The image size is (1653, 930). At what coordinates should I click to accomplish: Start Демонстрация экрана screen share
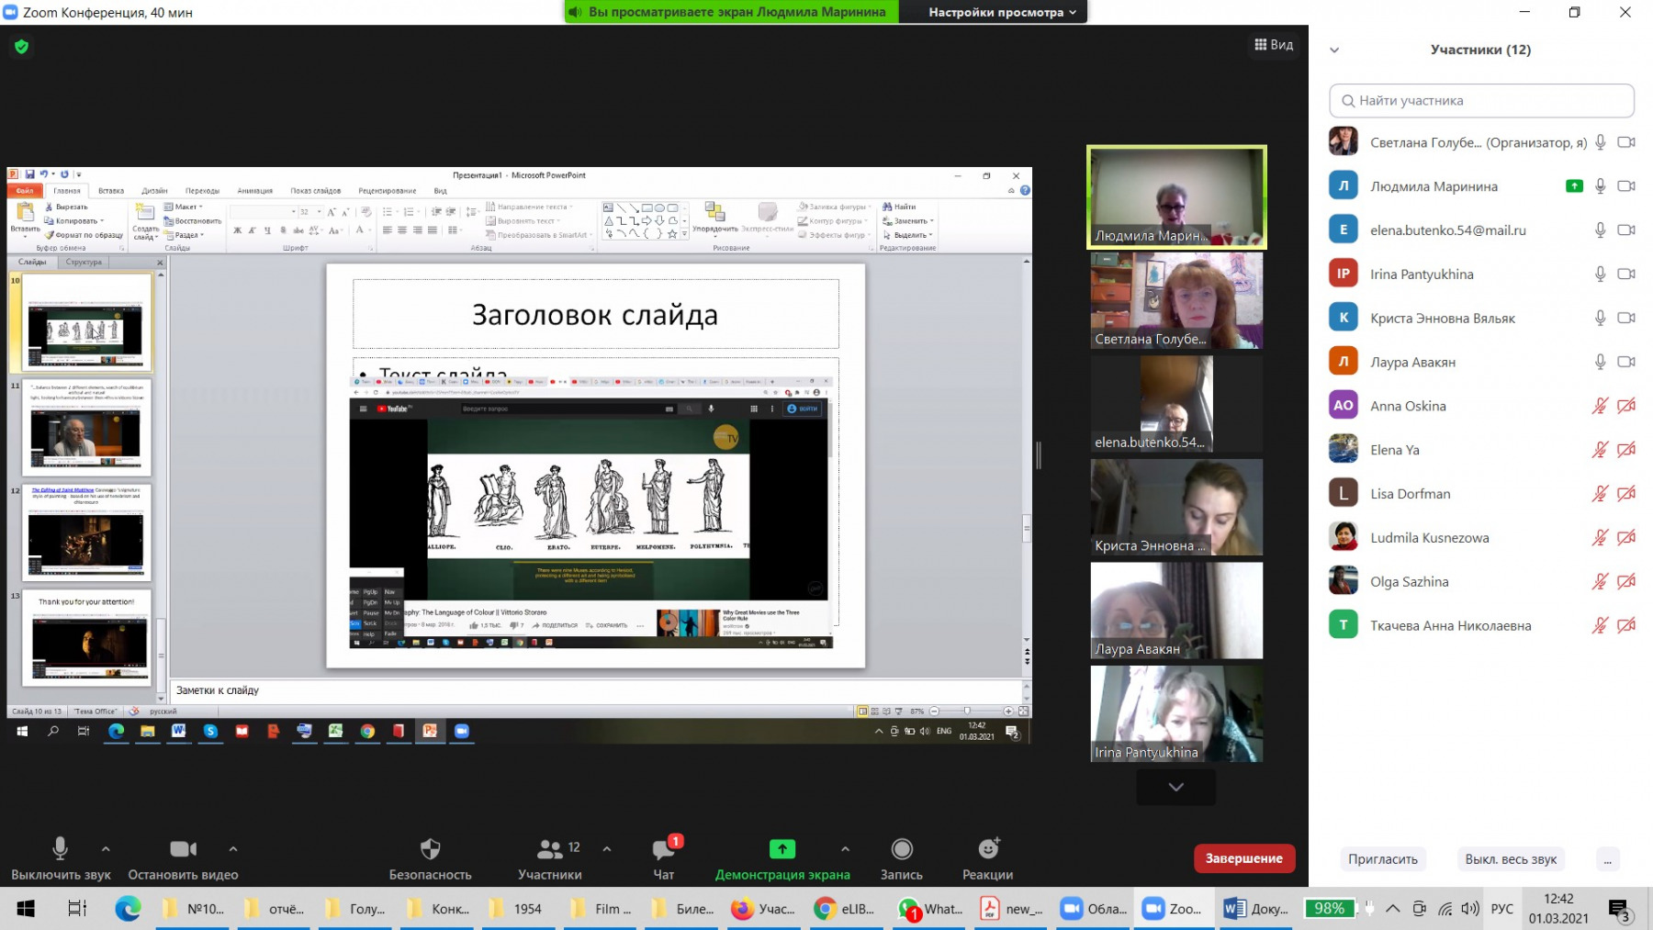(x=782, y=858)
